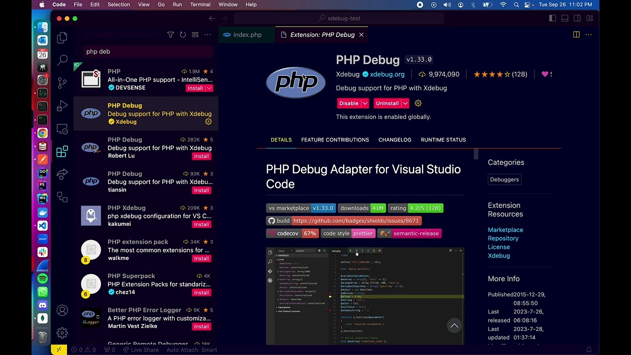Viewport: 631px width, 355px height.
Task: Open the Search view in activity bar
Action: [x=62, y=60]
